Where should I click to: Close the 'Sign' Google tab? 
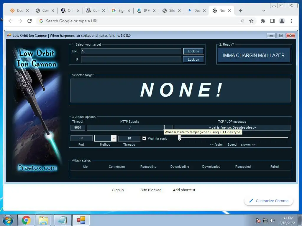pyautogui.click(x=129, y=11)
